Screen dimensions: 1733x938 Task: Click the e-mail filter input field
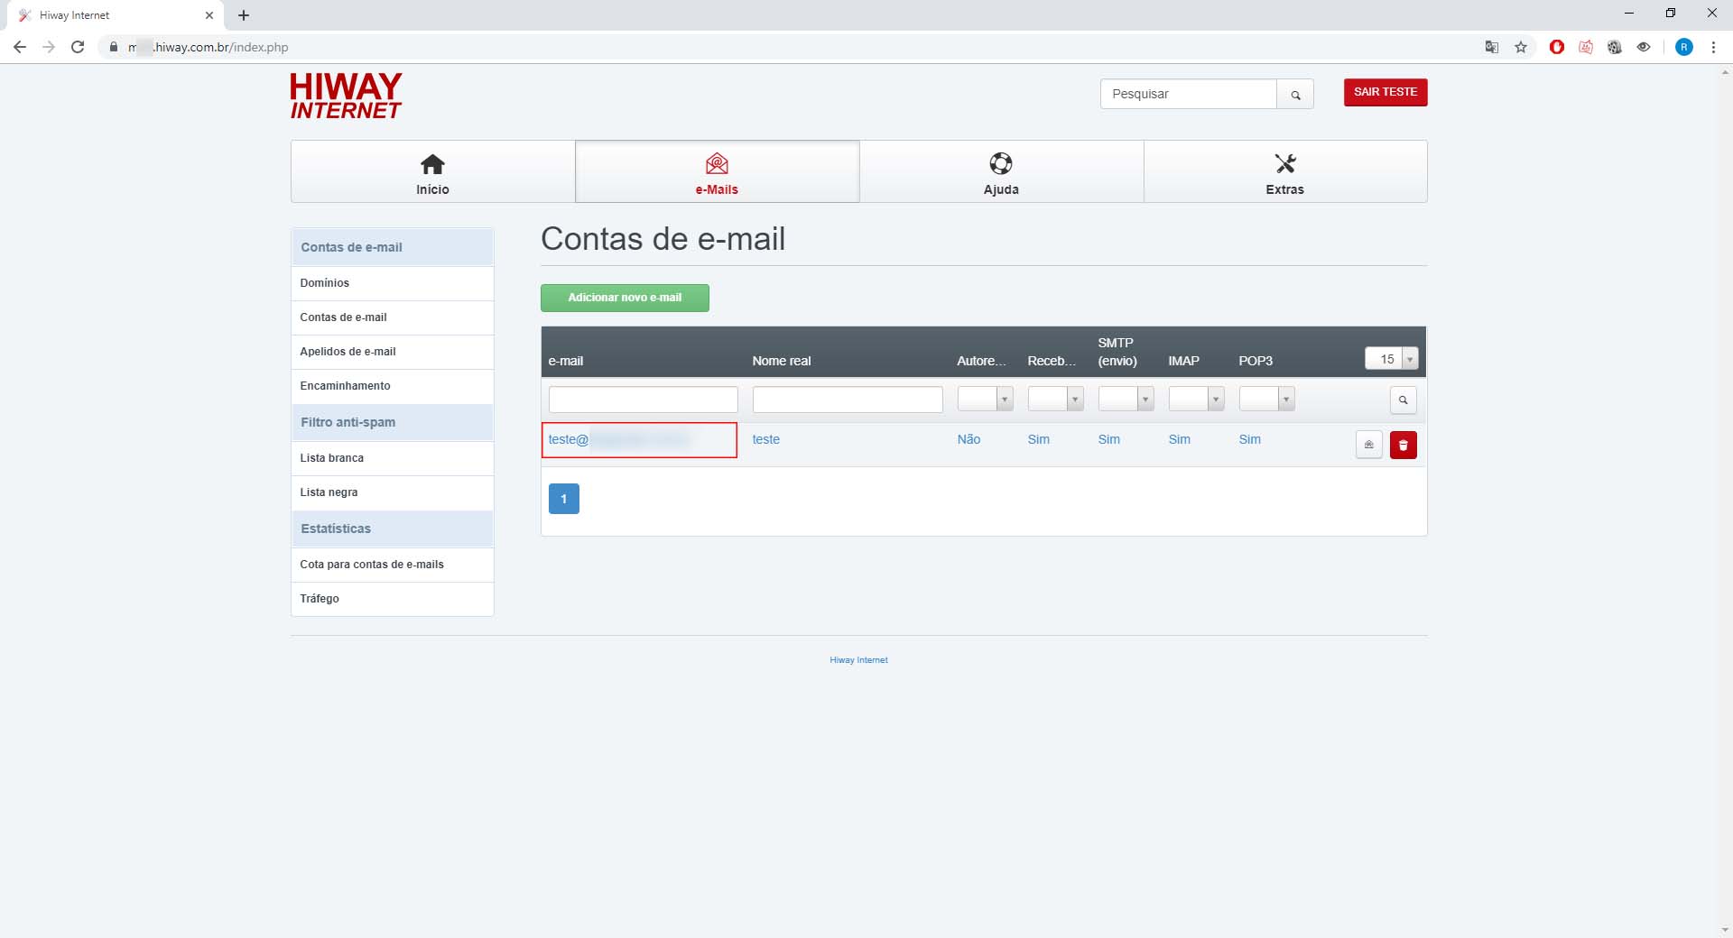[644, 400]
